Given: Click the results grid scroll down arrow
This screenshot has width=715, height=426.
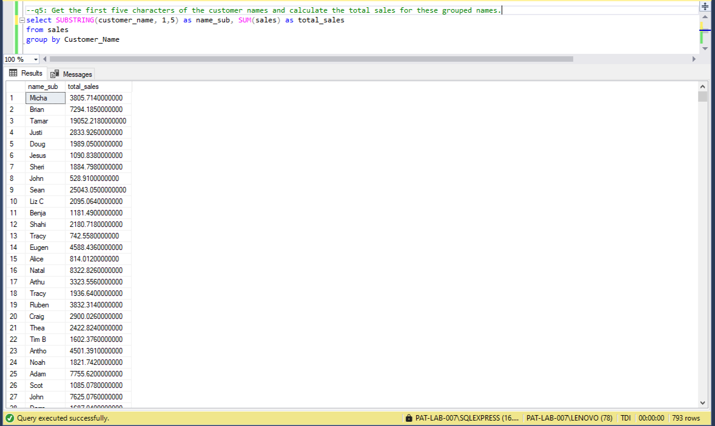Looking at the screenshot, I should coord(703,403).
